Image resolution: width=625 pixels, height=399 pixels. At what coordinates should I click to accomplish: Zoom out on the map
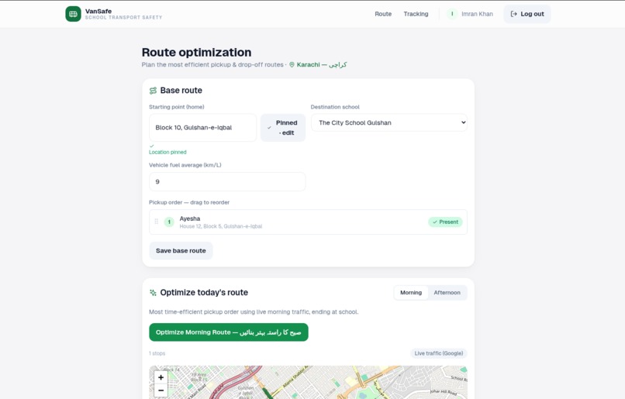pos(161,390)
